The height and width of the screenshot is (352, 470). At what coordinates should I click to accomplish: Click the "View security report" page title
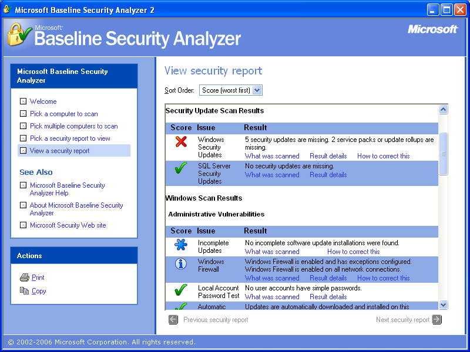[213, 71]
